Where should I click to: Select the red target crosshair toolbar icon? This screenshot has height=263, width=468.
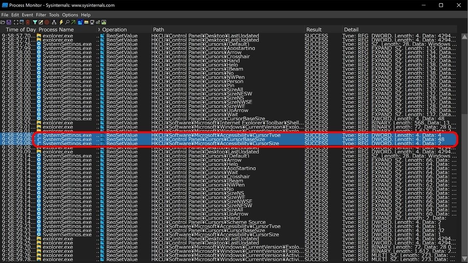pos(47,22)
